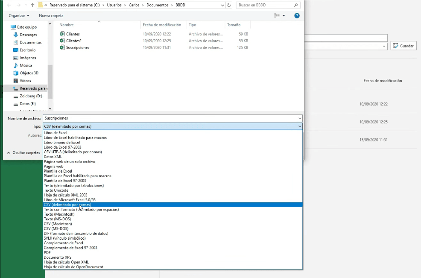Select PDF from file type list

[x=47, y=252]
